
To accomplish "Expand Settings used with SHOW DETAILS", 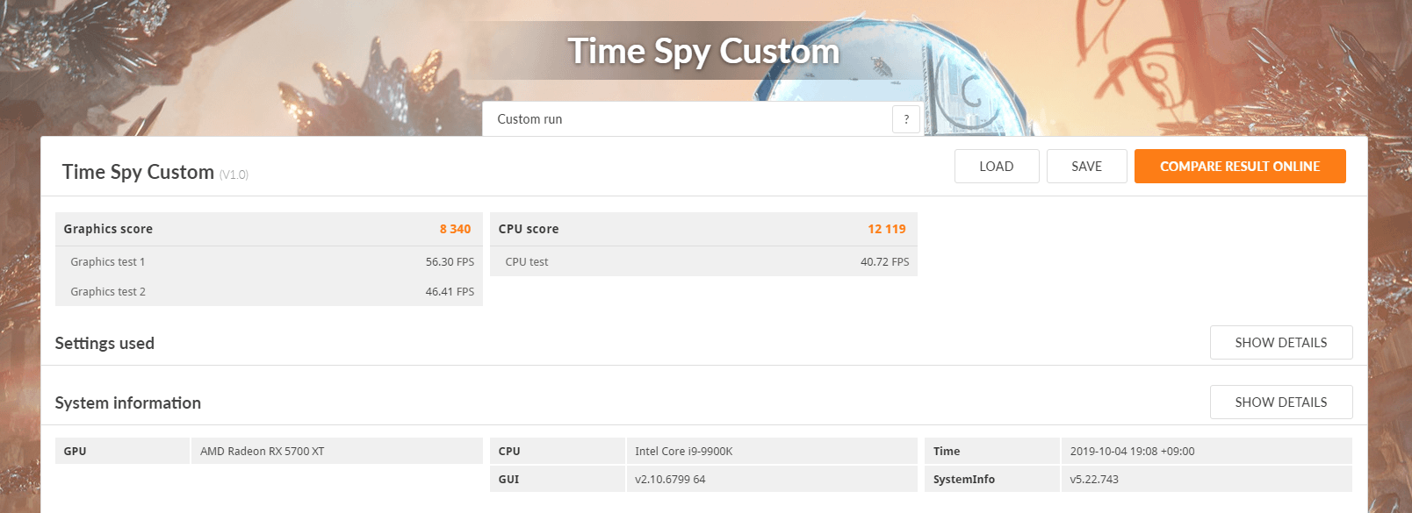I will click(1281, 343).
